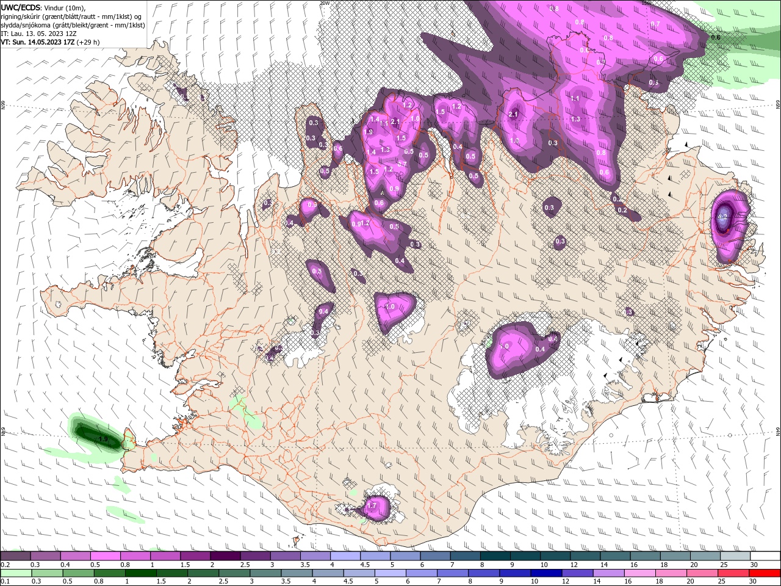781x586 pixels.
Task: Click the '20W' longitude label
Action: [x=325, y=3]
